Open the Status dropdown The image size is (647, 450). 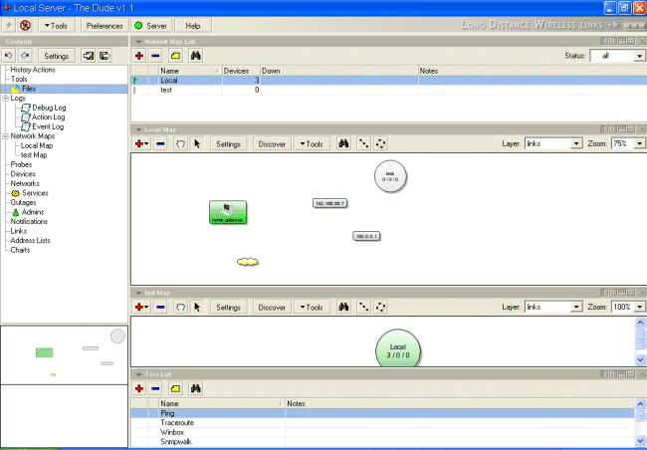click(640, 56)
